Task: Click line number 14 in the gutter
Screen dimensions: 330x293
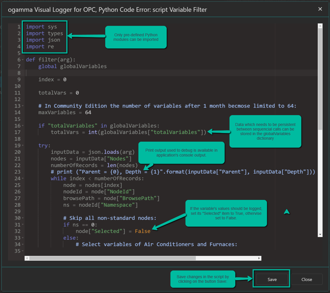Action: tap(17, 113)
